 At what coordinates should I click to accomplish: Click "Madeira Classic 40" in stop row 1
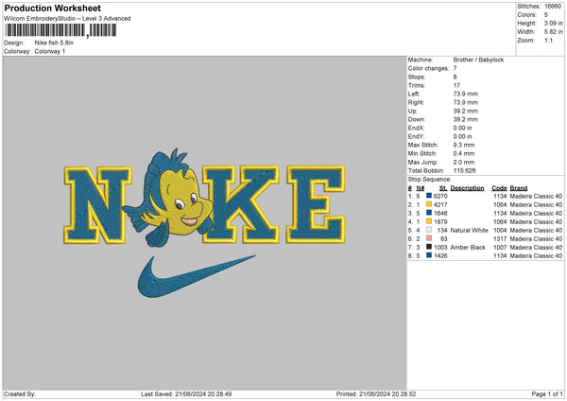[x=536, y=196]
